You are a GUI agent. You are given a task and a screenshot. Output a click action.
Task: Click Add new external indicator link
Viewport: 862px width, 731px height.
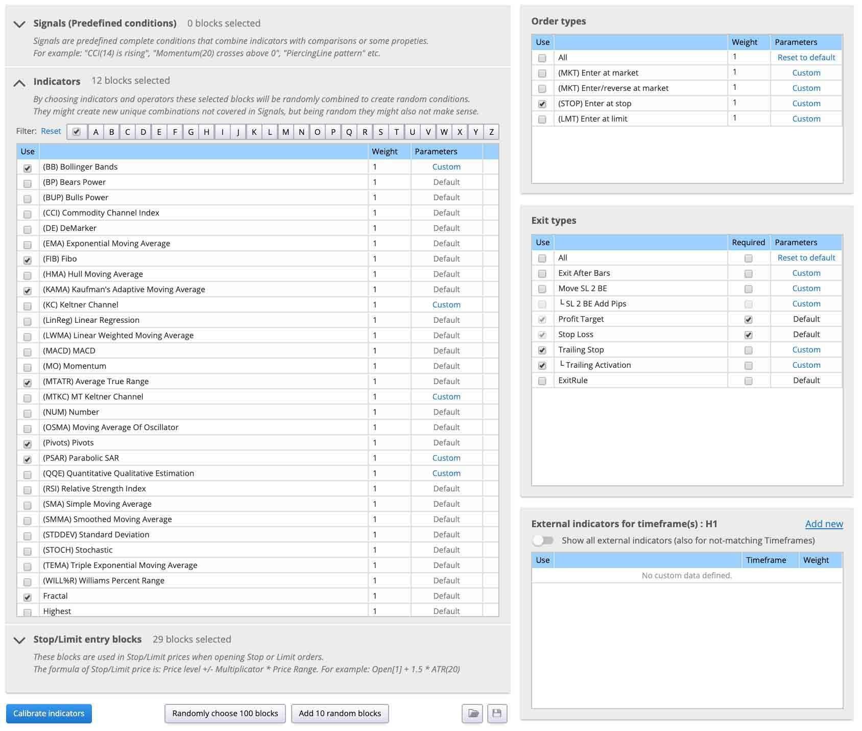click(824, 524)
